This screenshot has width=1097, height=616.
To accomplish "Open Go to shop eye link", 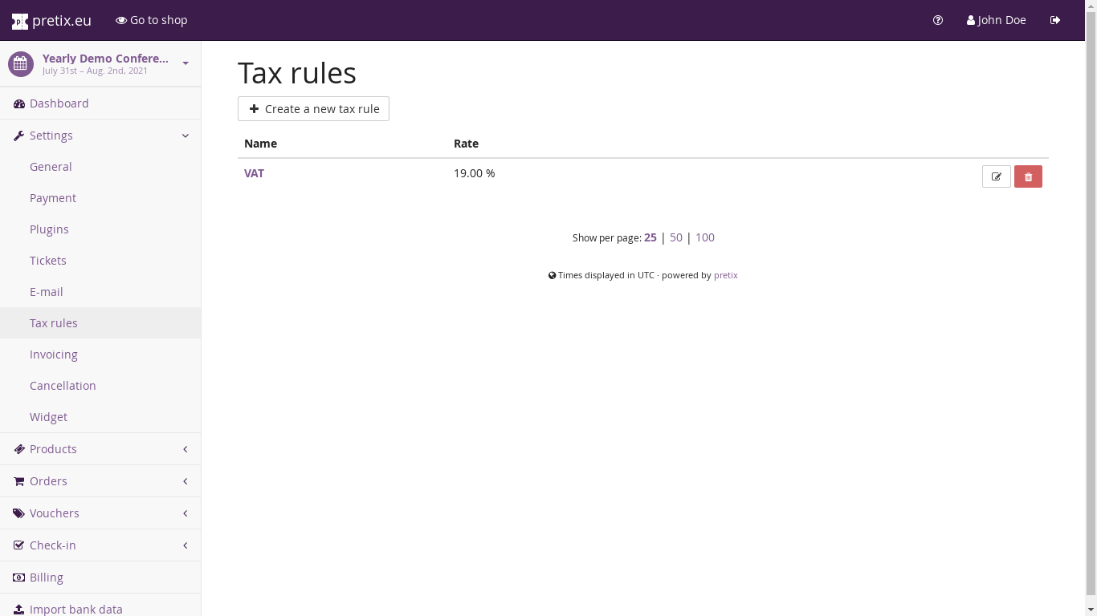I will [x=152, y=20].
